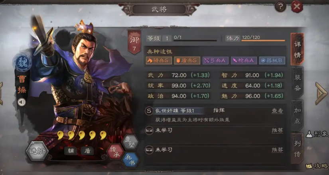The width and height of the screenshot is (329, 175).
Task: Play Cao Cao's voice speaker icon
Action: point(22,102)
